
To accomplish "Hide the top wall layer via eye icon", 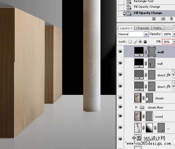I will [x=120, y=51].
